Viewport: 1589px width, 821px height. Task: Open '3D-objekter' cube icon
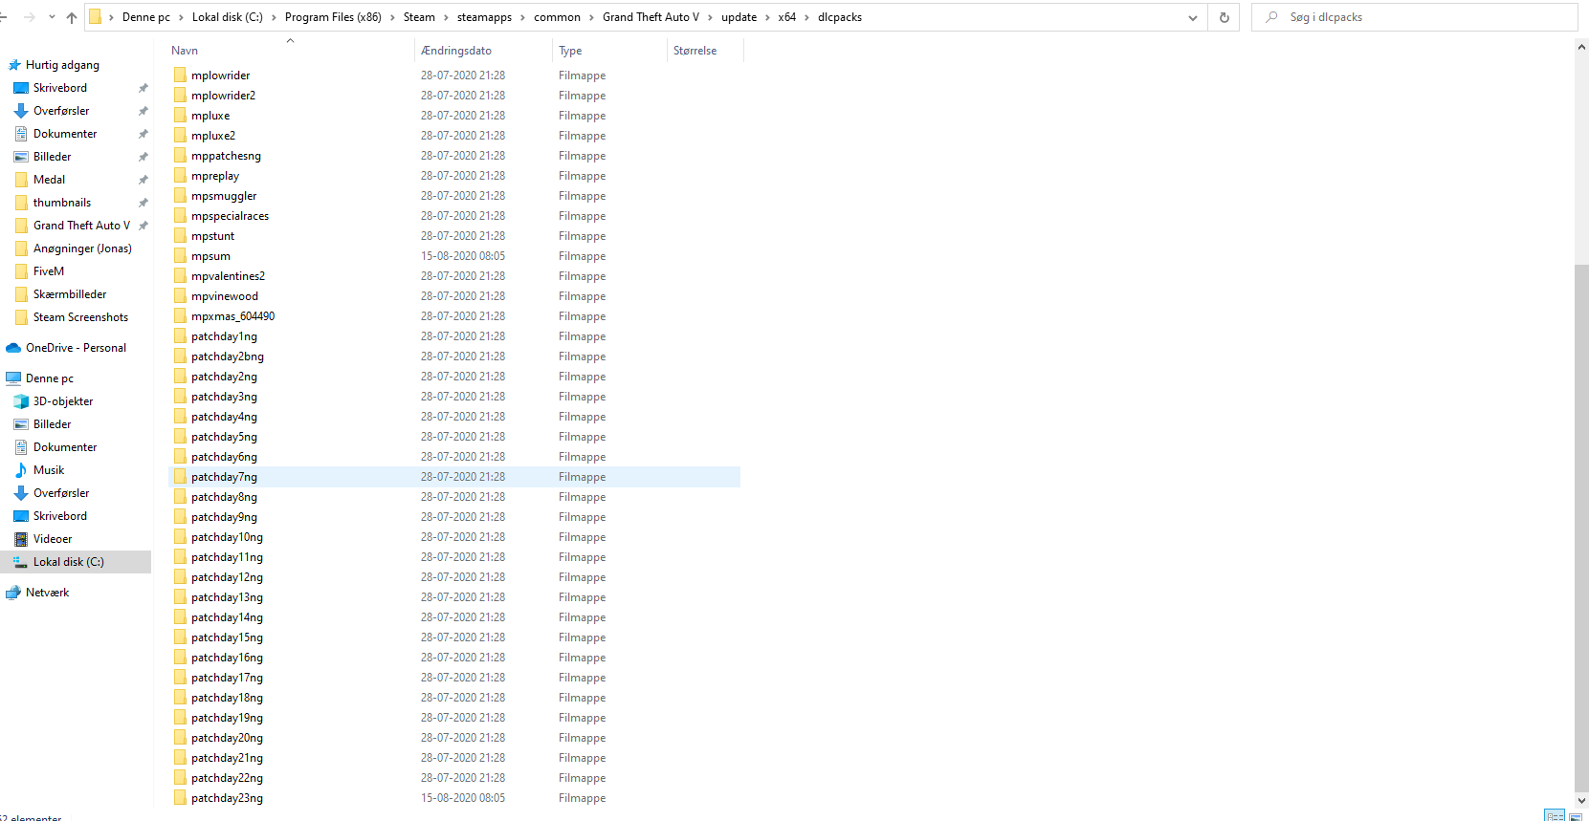21,401
